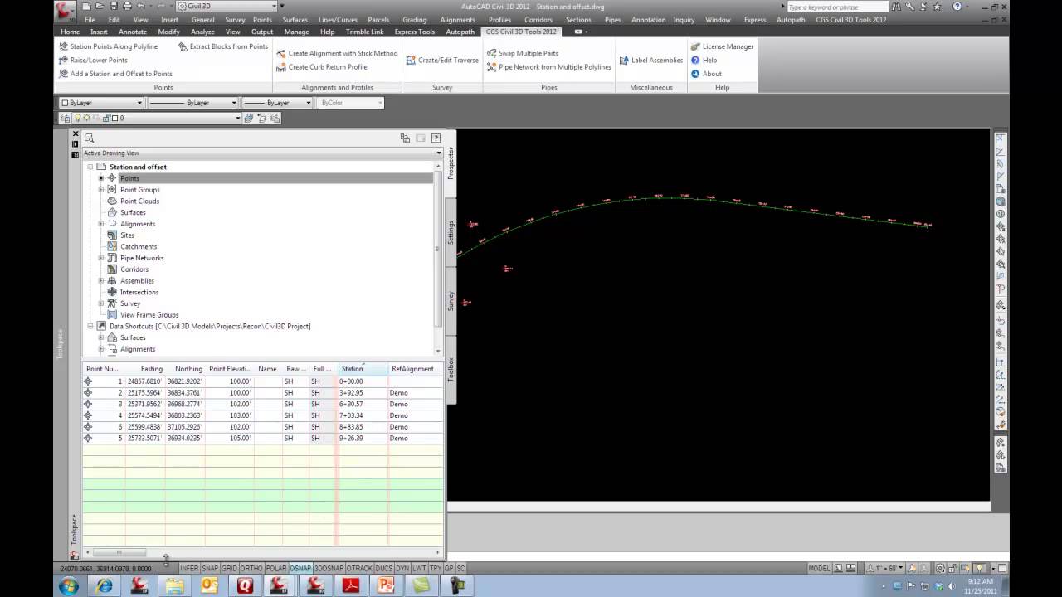This screenshot has width=1062, height=597.
Task: Switch to the Annotate ribbon tab
Action: pos(133,32)
